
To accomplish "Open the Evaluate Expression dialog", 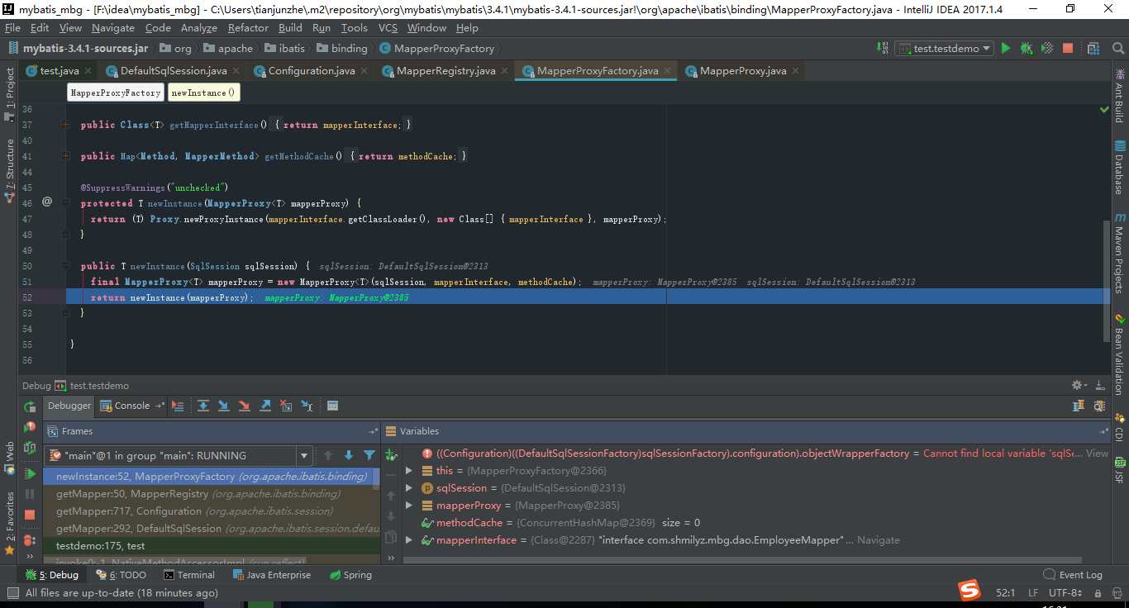I will pyautogui.click(x=332, y=406).
